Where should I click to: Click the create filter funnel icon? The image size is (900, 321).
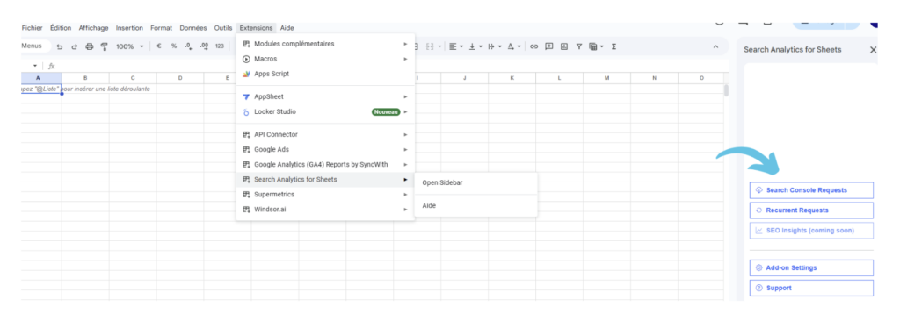[579, 46]
